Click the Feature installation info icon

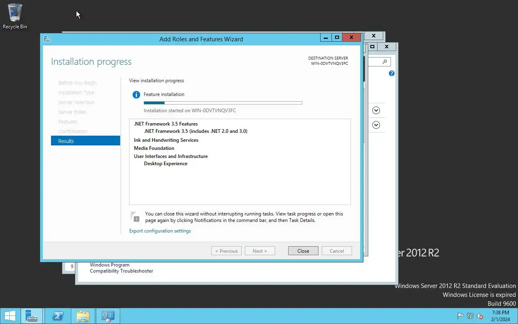[136, 95]
